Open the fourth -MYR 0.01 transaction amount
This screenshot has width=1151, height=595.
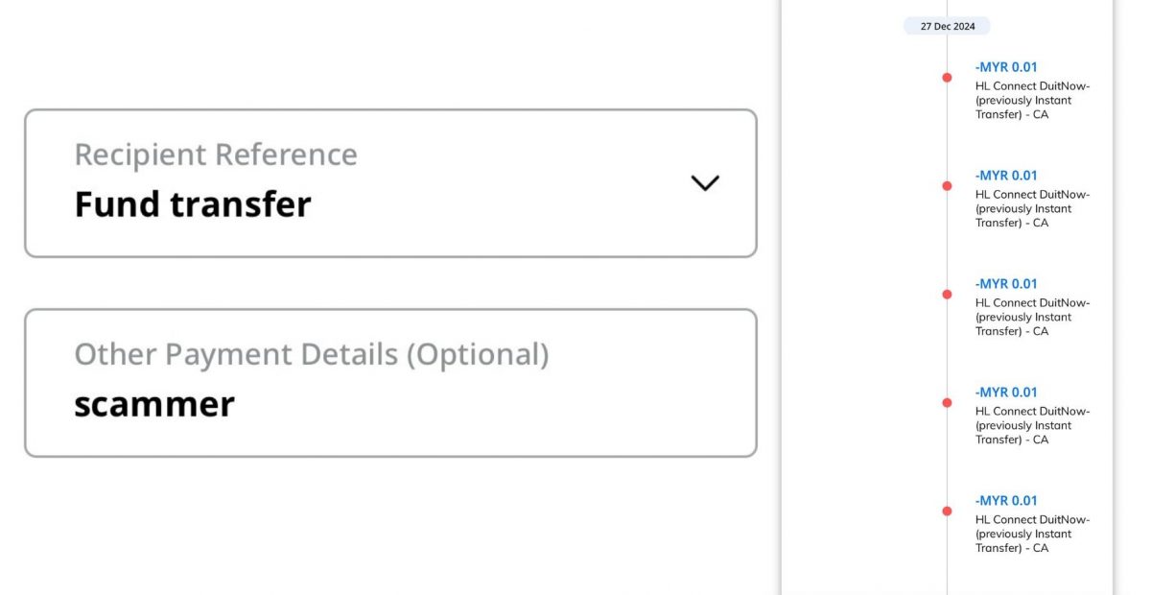[x=1006, y=393]
